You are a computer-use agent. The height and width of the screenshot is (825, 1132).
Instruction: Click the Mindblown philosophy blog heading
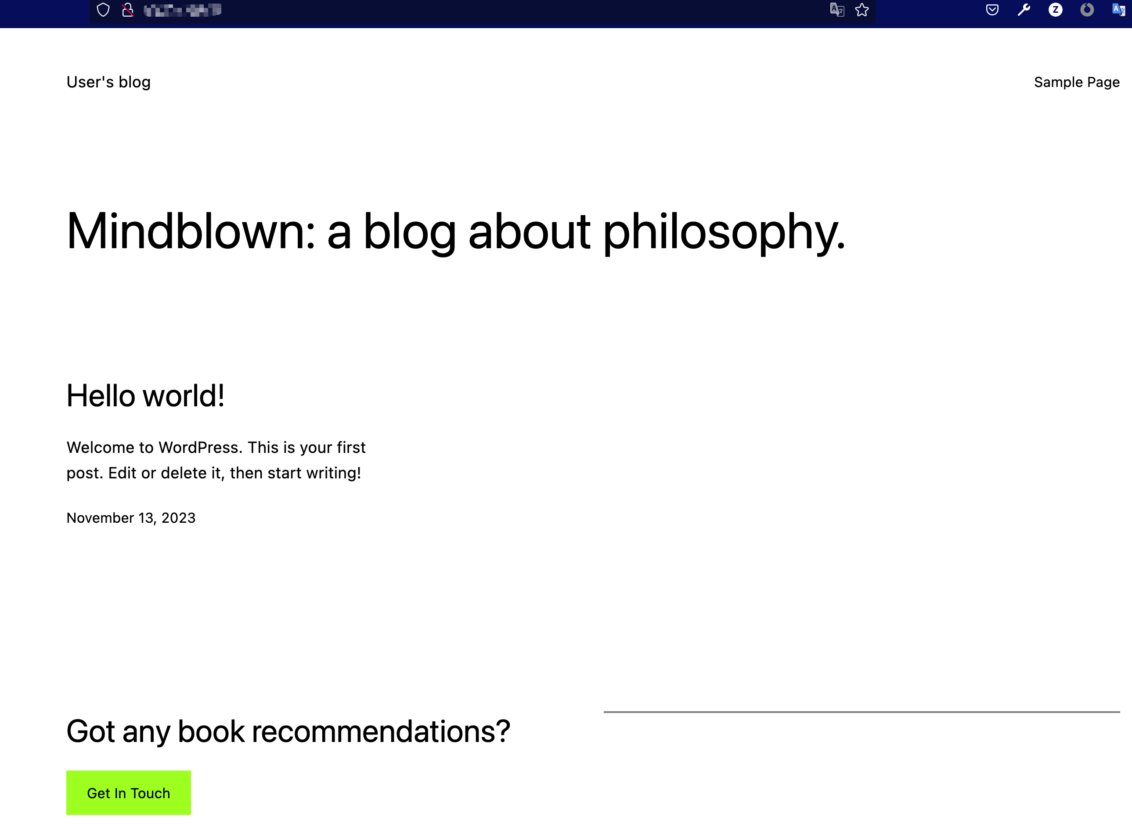pos(455,231)
